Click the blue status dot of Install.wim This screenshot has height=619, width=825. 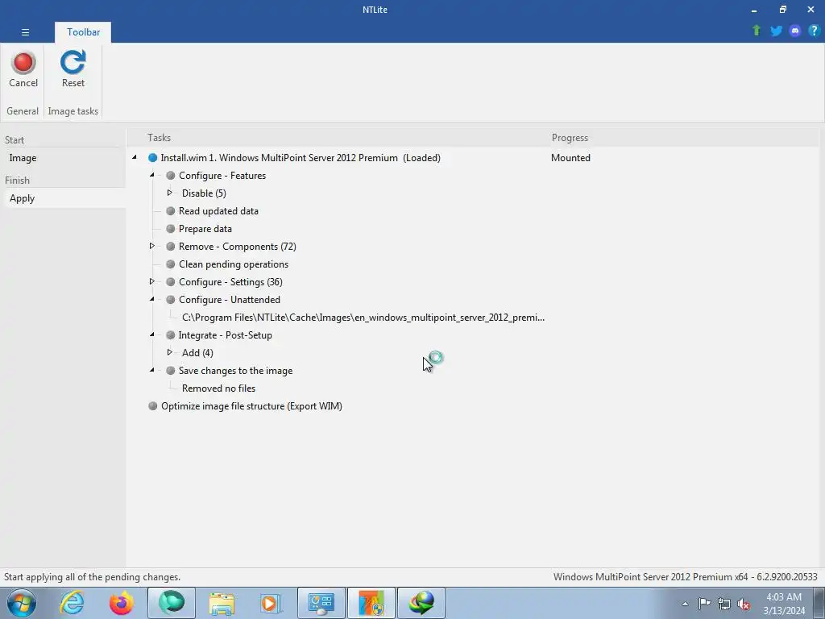tap(152, 158)
